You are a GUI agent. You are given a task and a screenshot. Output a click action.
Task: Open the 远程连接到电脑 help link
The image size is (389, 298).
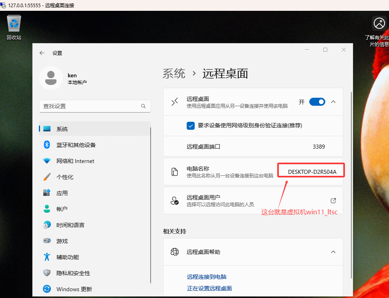pos(206,277)
